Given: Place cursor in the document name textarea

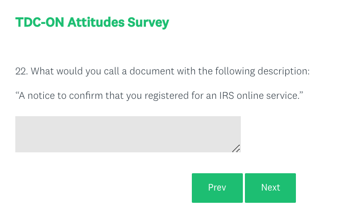Looking at the screenshot, I should [x=128, y=134].
